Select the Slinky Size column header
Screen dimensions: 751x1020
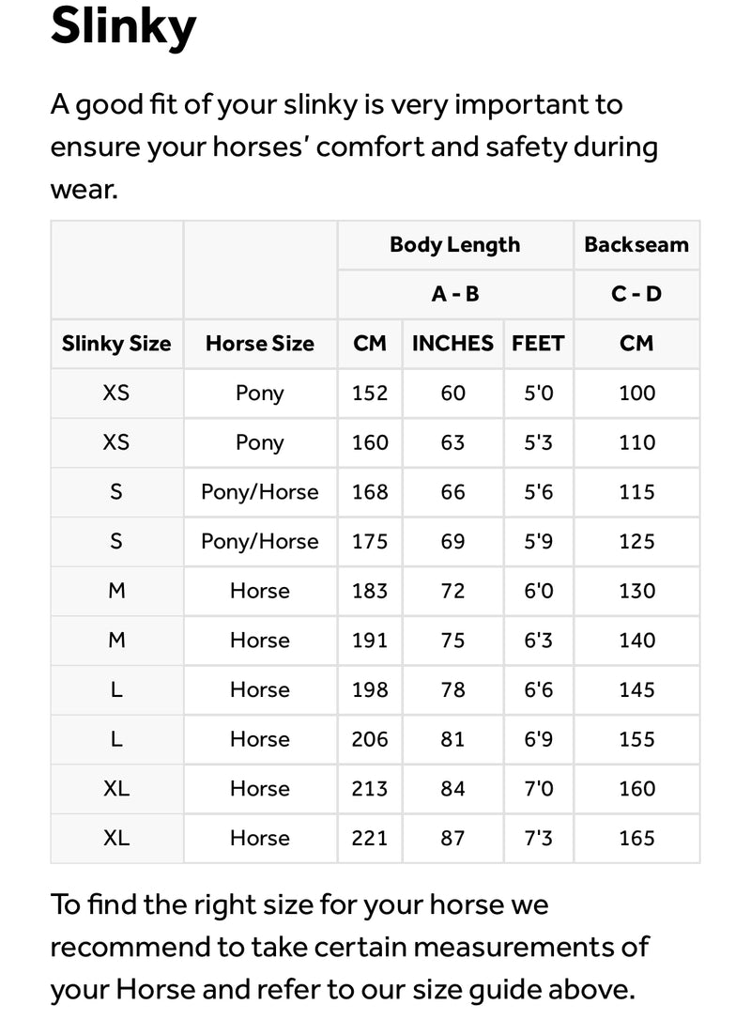pyautogui.click(x=116, y=344)
